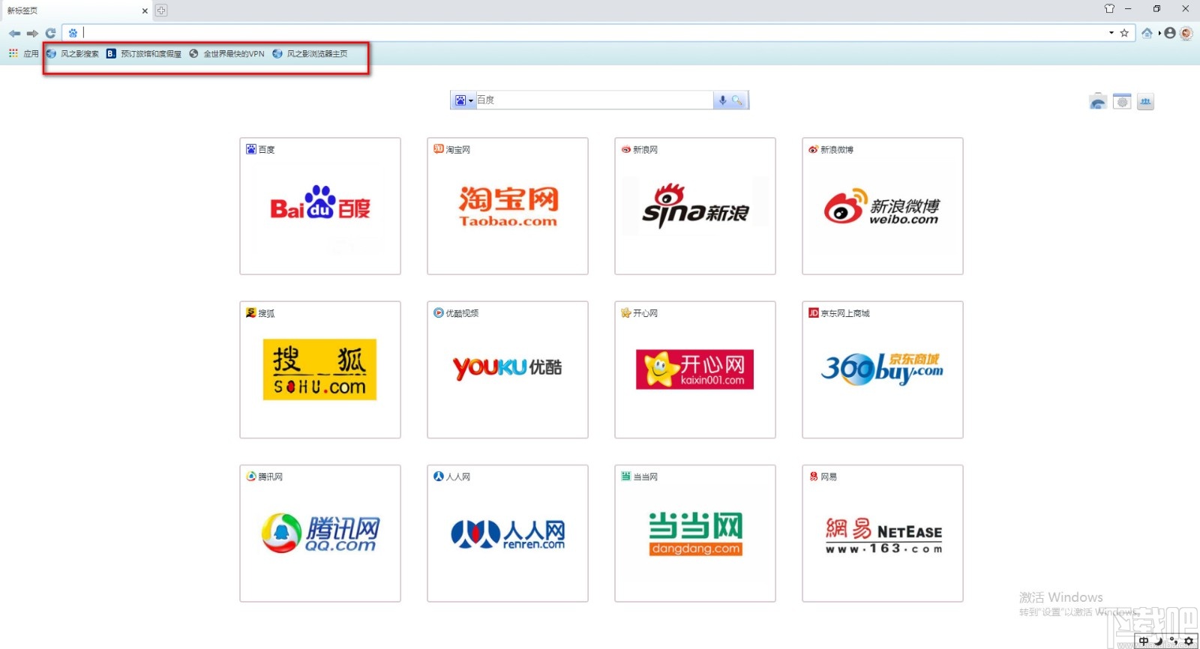Click the input method settings gear icon
Screen dimensions: 1200x649
coord(1189,642)
